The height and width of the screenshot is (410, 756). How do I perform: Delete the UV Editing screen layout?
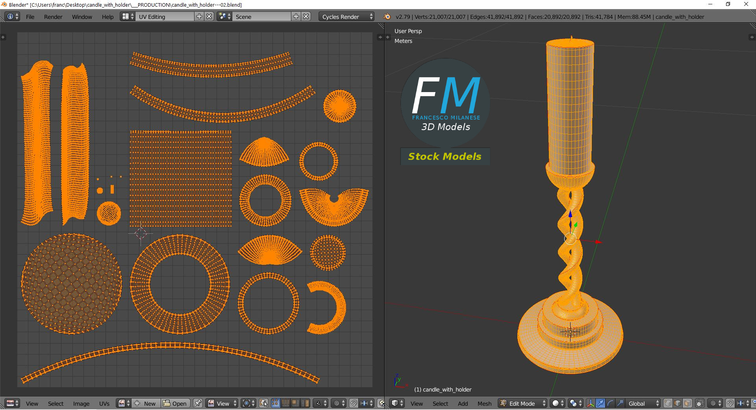point(209,17)
